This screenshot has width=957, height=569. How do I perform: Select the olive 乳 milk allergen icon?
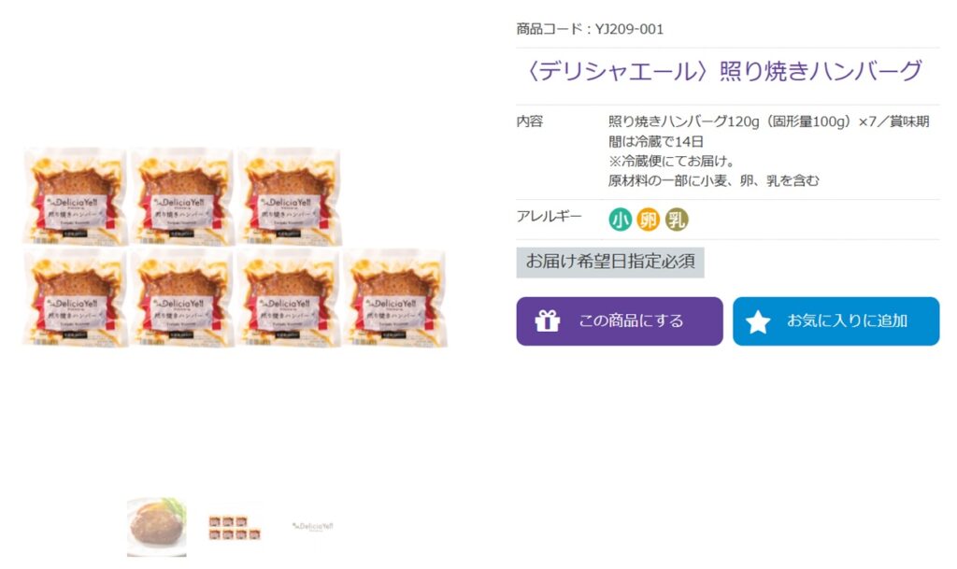point(677,220)
